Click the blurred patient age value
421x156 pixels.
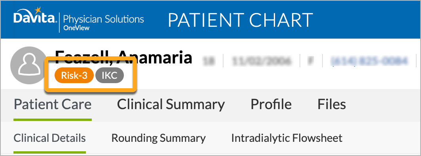point(209,61)
